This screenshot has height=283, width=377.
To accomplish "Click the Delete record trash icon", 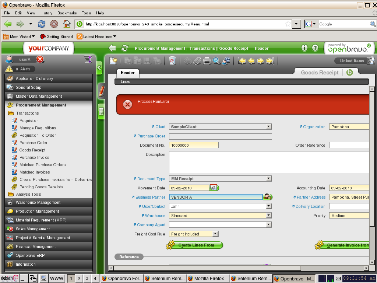I will [x=172, y=61].
